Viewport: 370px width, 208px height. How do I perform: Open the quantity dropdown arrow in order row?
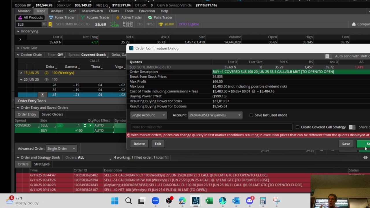tap(90, 125)
